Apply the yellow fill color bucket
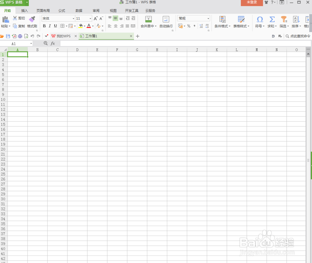Image resolution: width=312 pixels, height=263 pixels. (80, 26)
